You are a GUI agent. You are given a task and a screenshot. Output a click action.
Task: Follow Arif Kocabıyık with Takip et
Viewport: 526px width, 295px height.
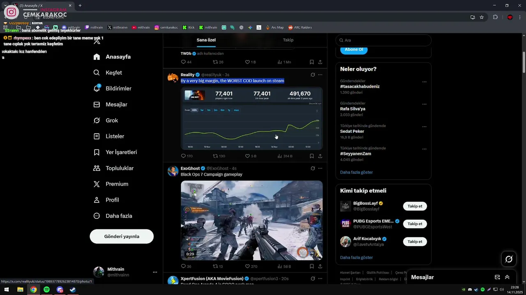point(415,241)
